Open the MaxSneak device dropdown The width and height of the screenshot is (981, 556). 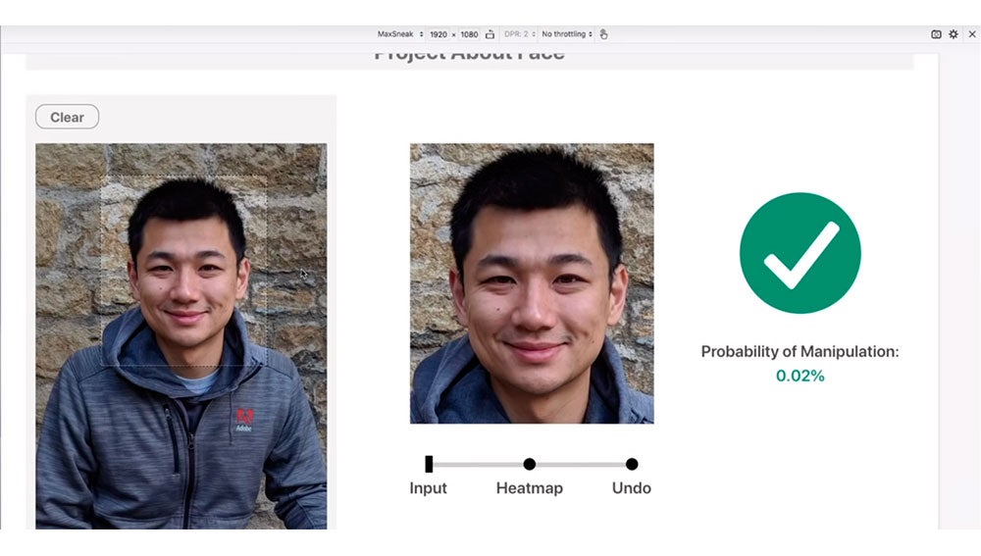[x=400, y=34]
